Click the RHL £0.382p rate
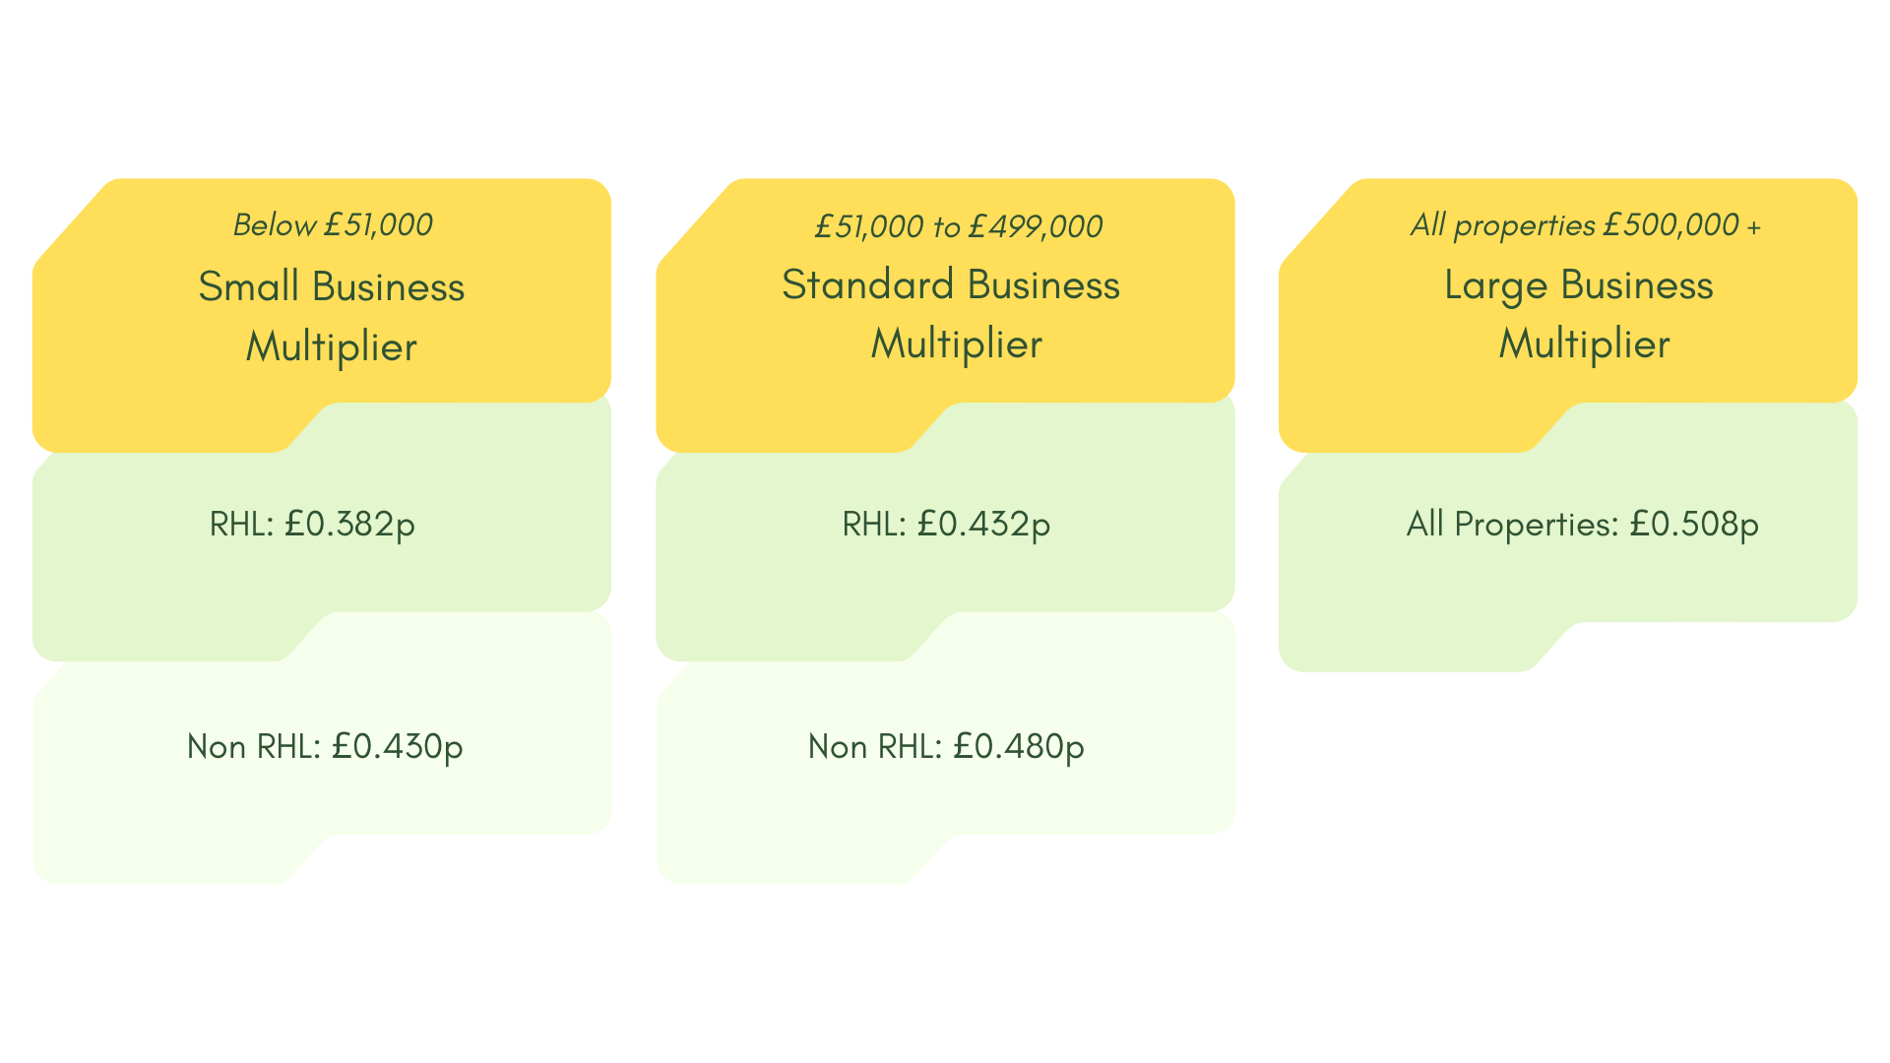The image size is (1890, 1063). click(312, 524)
